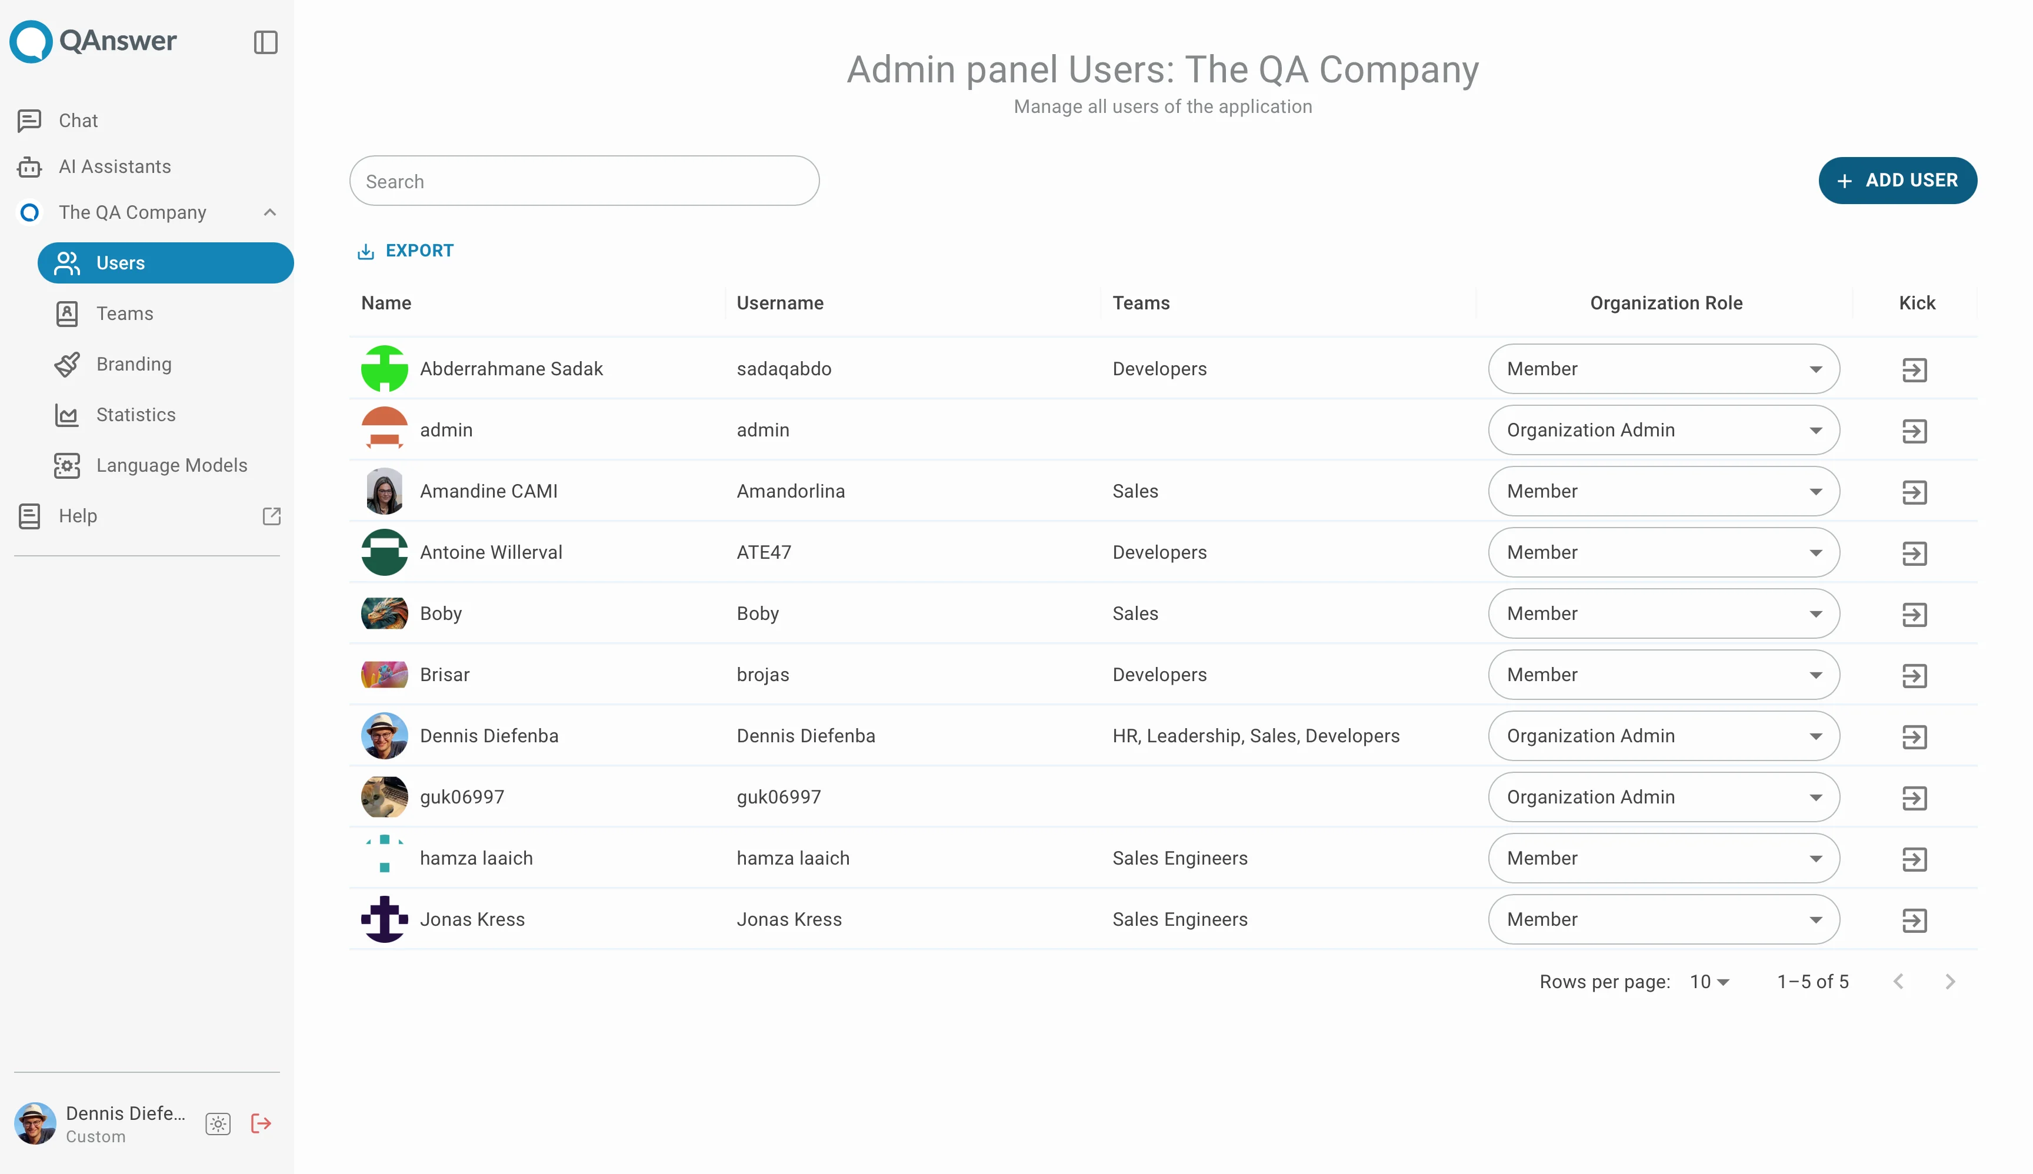Open the Chat page
The height and width of the screenshot is (1174, 2033).
point(78,120)
